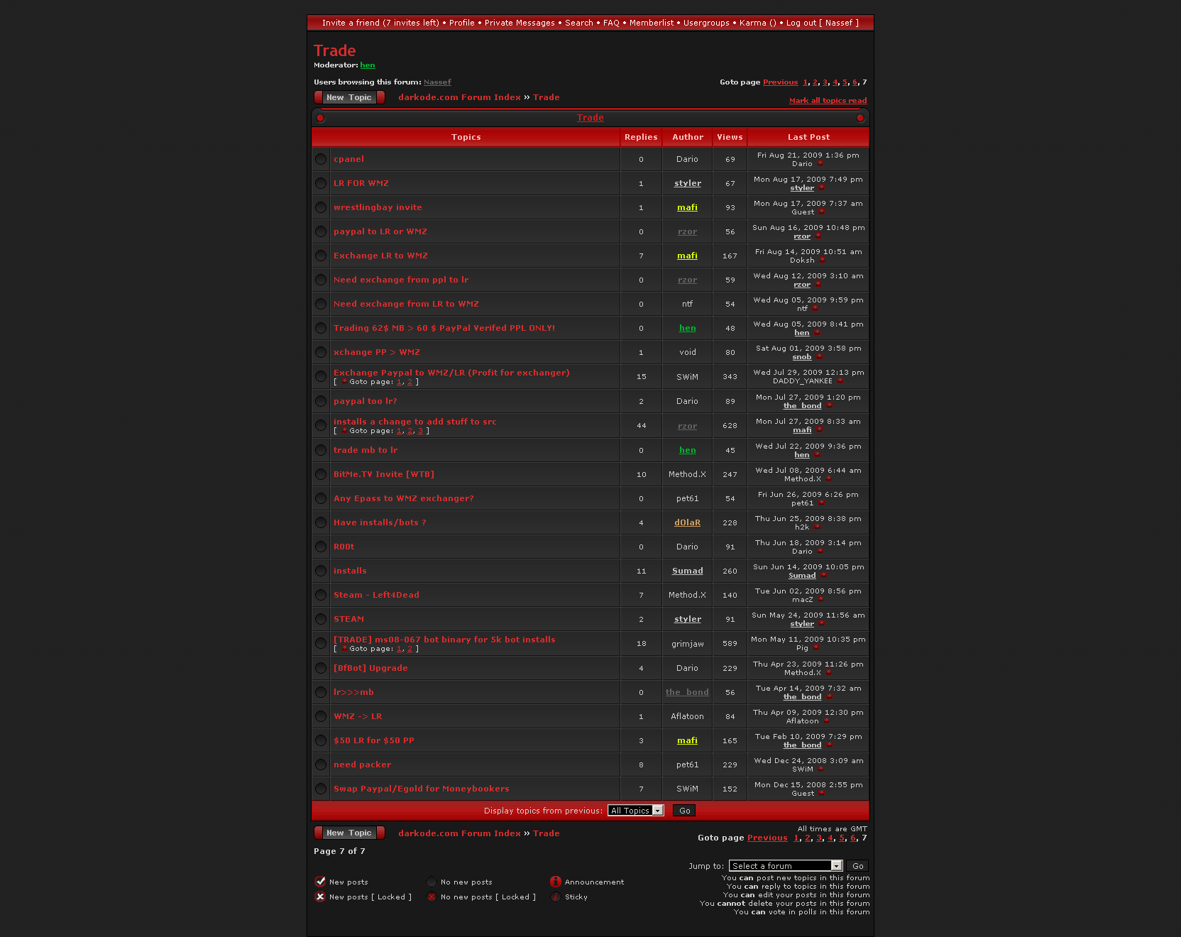The image size is (1181, 937).
Task: Click the latest-post icon next to Aflatoon
Action: 826,721
